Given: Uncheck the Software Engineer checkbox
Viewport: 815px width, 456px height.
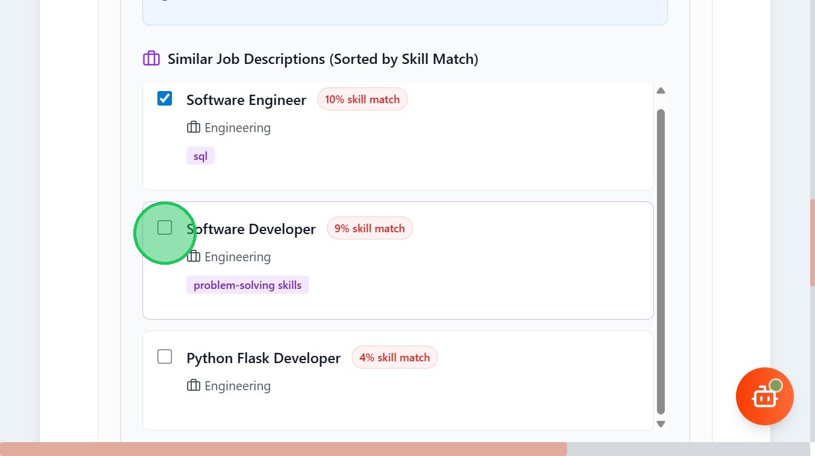Looking at the screenshot, I should coord(165,98).
